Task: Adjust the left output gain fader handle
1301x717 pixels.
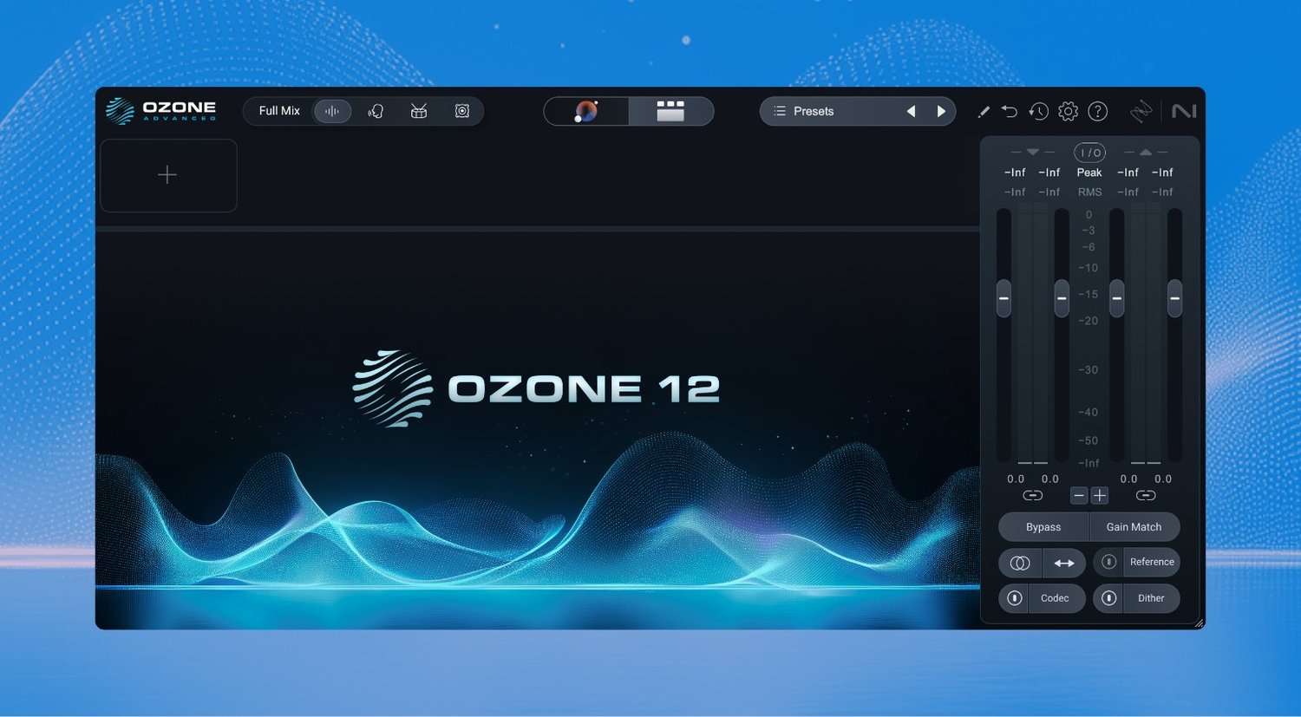Action: click(1117, 298)
